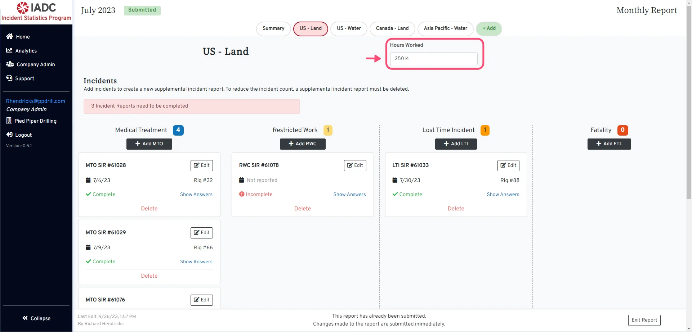
Task: Click the Rig #66 label
Action: (x=203, y=247)
